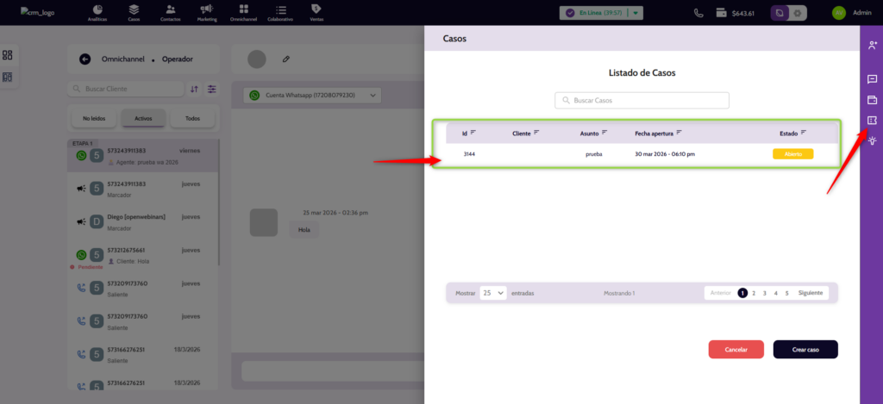
Task: Open the wallet icon in right sidebar
Action: coord(872,99)
